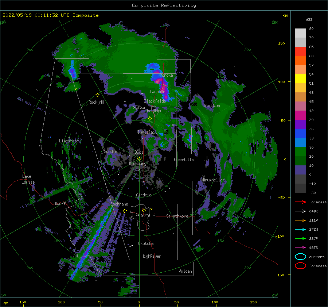
Task: Click the white plus marker west of Stettler storm
Action: [206, 147]
